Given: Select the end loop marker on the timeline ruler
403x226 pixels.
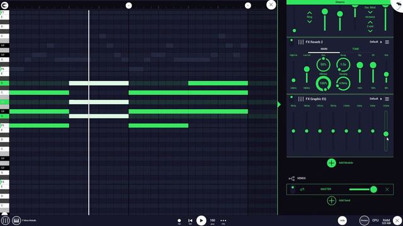Looking at the screenshot, I should [247, 6].
